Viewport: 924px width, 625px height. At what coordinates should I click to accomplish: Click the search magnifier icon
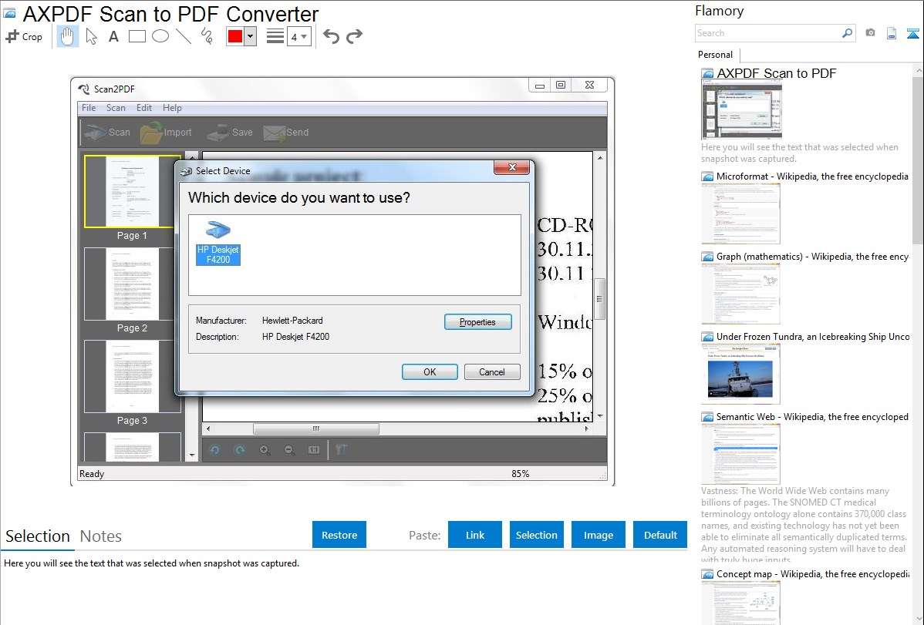847,33
